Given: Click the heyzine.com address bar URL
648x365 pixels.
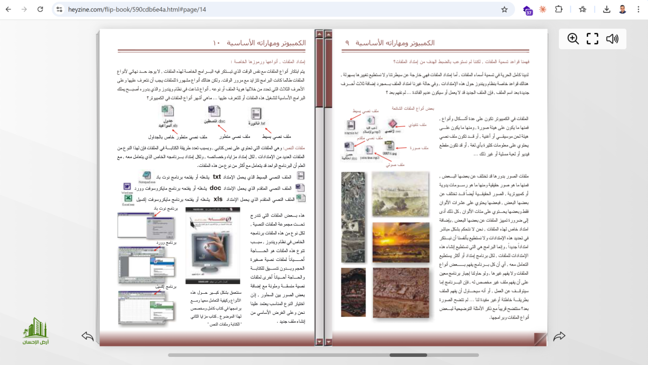Looking at the screenshot, I should (137, 10).
